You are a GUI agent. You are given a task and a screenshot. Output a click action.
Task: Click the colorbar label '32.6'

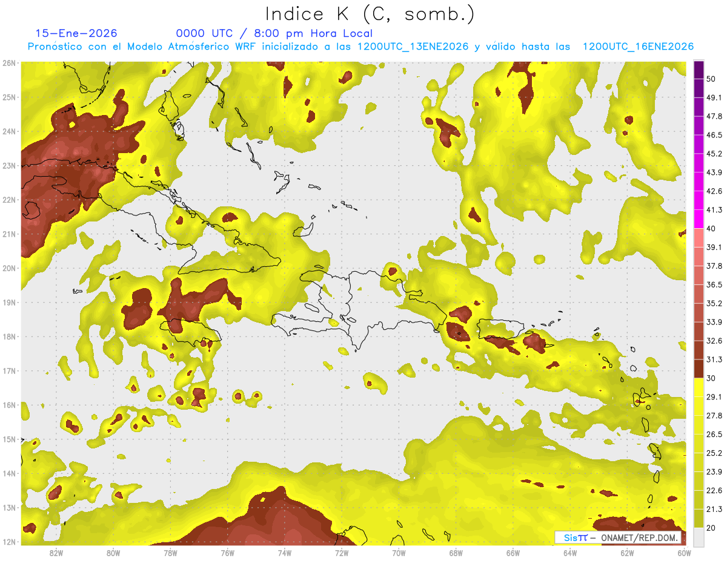[714, 341]
